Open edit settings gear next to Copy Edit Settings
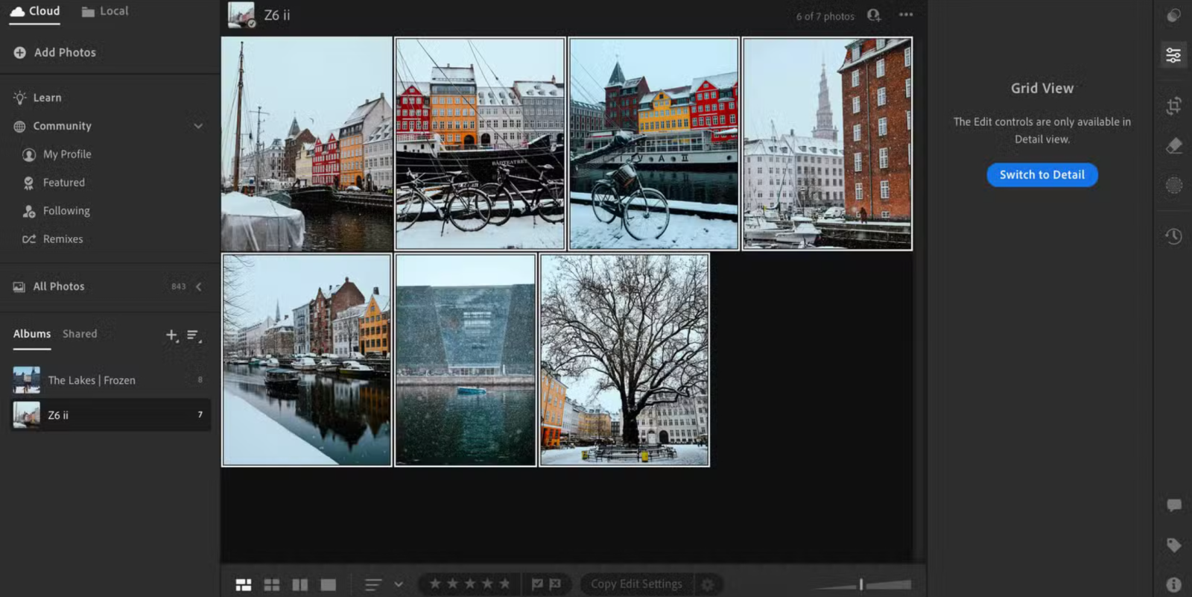This screenshot has height=597, width=1192. (x=708, y=584)
